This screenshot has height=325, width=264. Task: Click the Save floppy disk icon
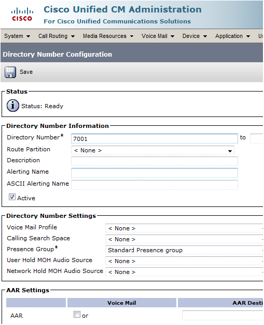point(10,72)
